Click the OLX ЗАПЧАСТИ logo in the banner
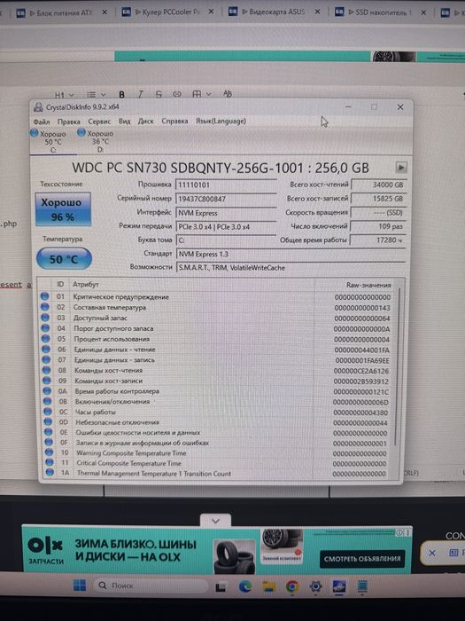The width and height of the screenshot is (465, 621). point(46,551)
